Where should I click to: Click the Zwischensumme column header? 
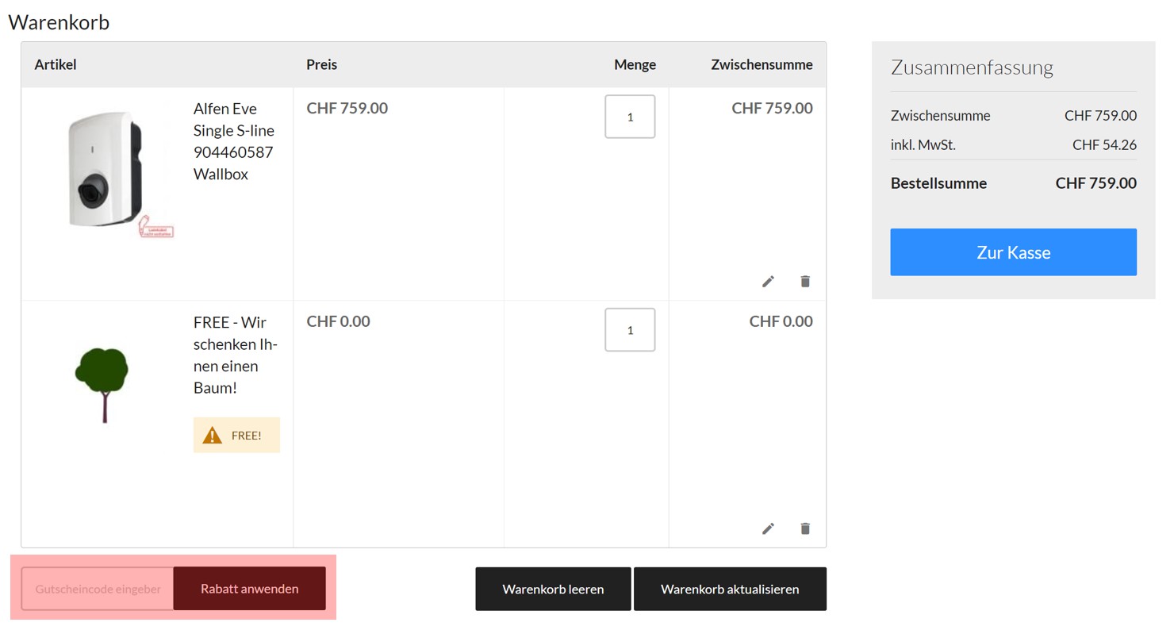click(x=762, y=64)
